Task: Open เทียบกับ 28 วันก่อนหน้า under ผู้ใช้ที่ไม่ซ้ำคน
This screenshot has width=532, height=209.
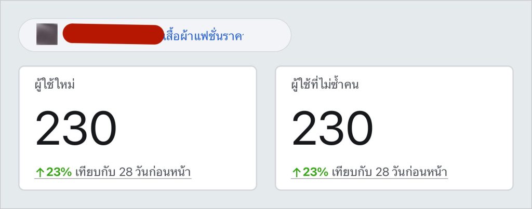Action: tap(390, 172)
